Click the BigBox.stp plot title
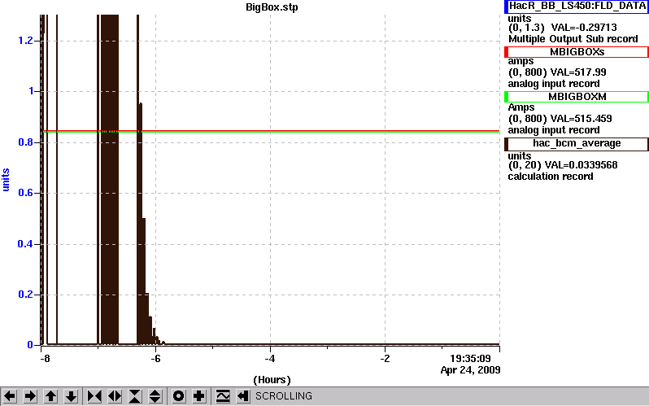Screen dimensions: 649x406 click(272, 7)
